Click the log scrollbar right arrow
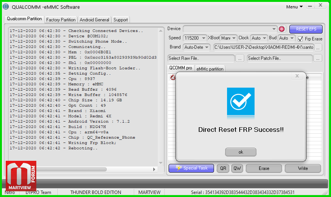Screen dimensions: 331x197 pos(154,170)
